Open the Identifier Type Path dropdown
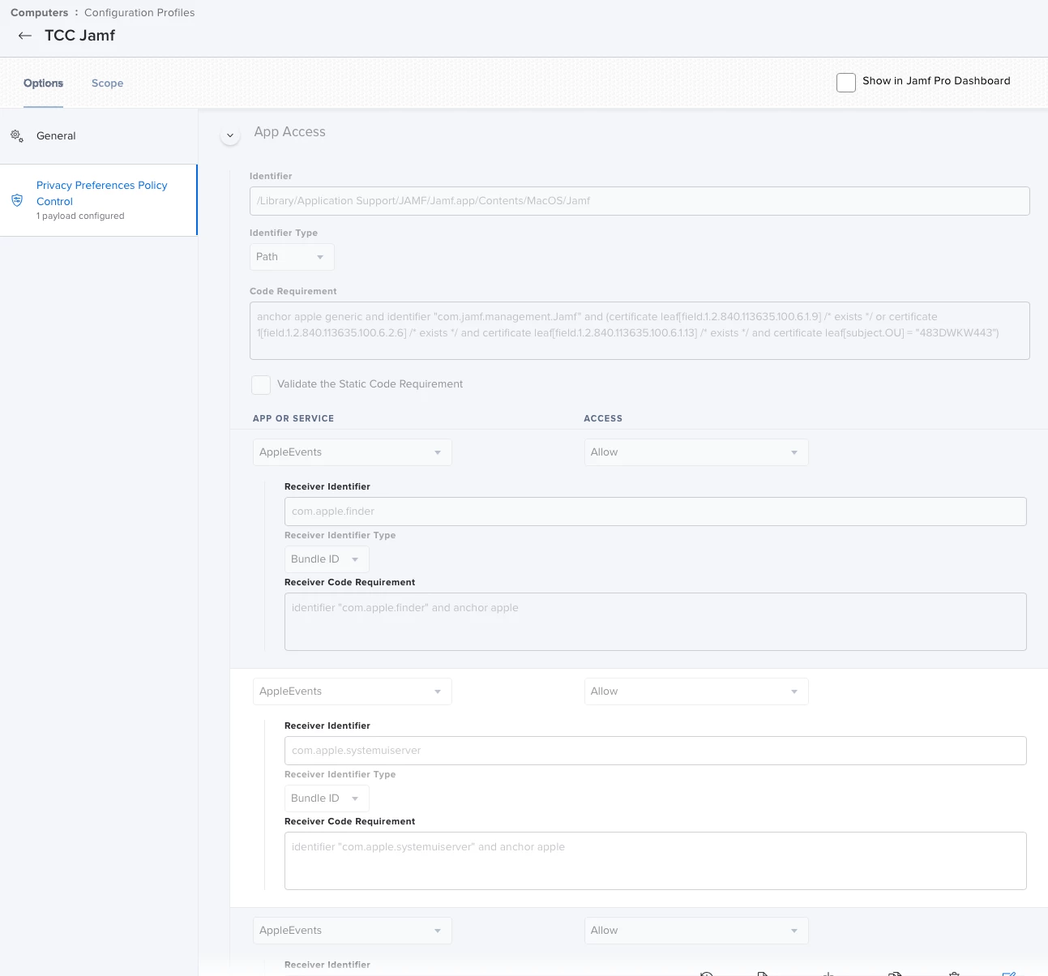The image size is (1048, 976). 292,257
